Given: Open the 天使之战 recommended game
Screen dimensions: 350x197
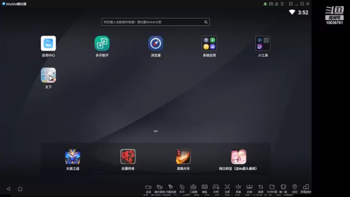Looking at the screenshot, I should [73, 157].
